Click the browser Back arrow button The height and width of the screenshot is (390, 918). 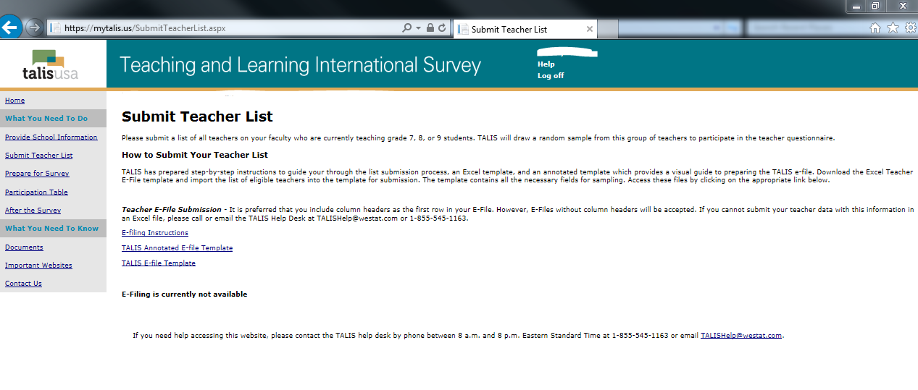point(10,27)
